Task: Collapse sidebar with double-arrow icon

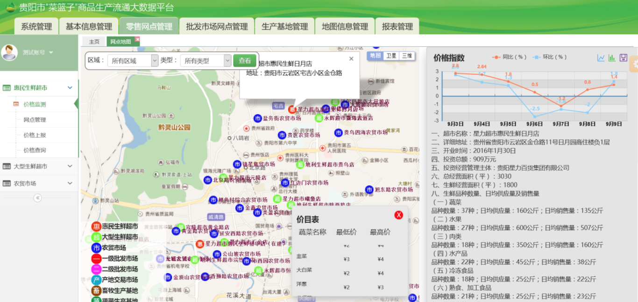Action: click(x=38, y=198)
